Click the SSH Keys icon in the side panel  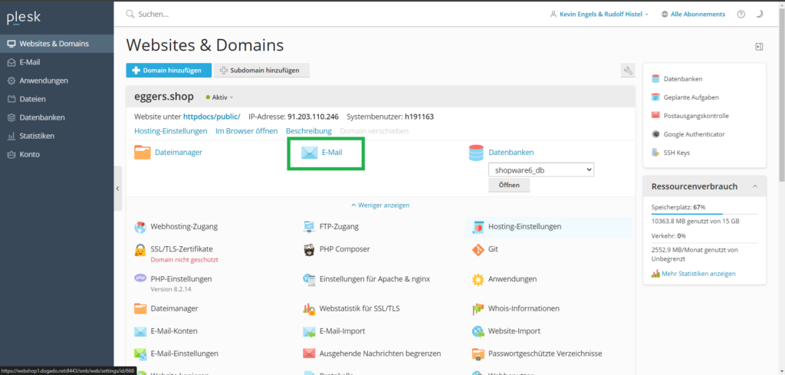pos(655,152)
